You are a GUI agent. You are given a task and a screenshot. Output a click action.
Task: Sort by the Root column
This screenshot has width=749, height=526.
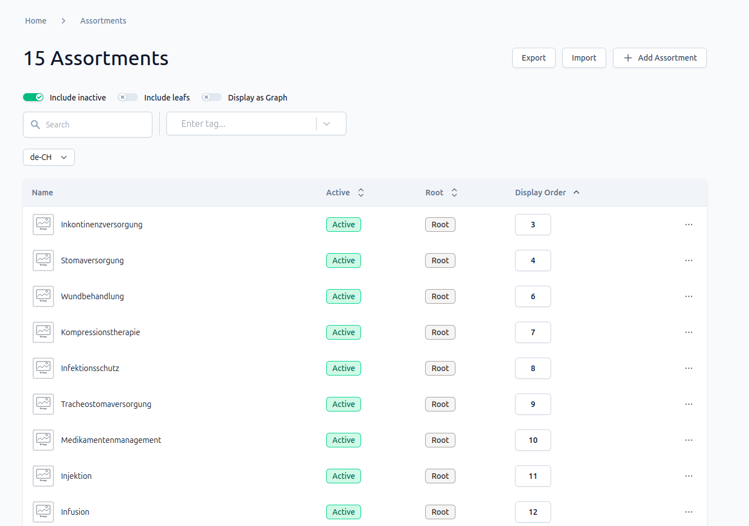[441, 193]
